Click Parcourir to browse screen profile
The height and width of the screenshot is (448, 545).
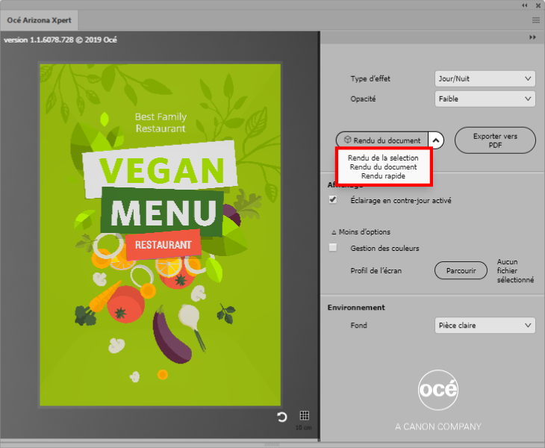pos(461,270)
